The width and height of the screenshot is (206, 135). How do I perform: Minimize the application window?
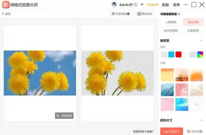click(x=186, y=5)
